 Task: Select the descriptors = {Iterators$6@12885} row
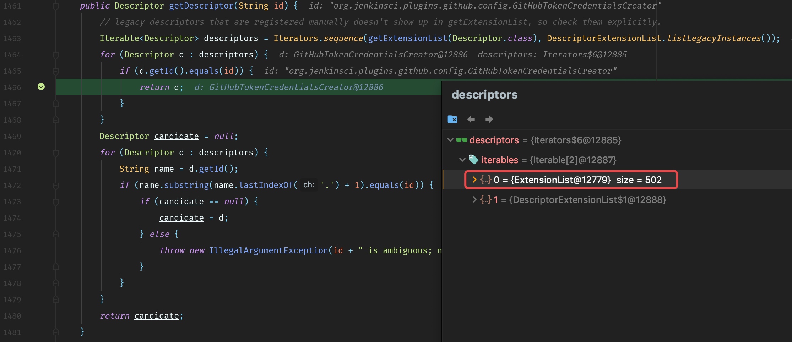click(x=617, y=140)
